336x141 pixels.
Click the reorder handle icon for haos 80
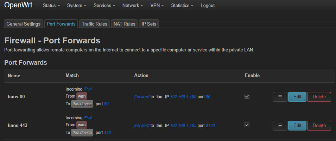click(x=280, y=97)
